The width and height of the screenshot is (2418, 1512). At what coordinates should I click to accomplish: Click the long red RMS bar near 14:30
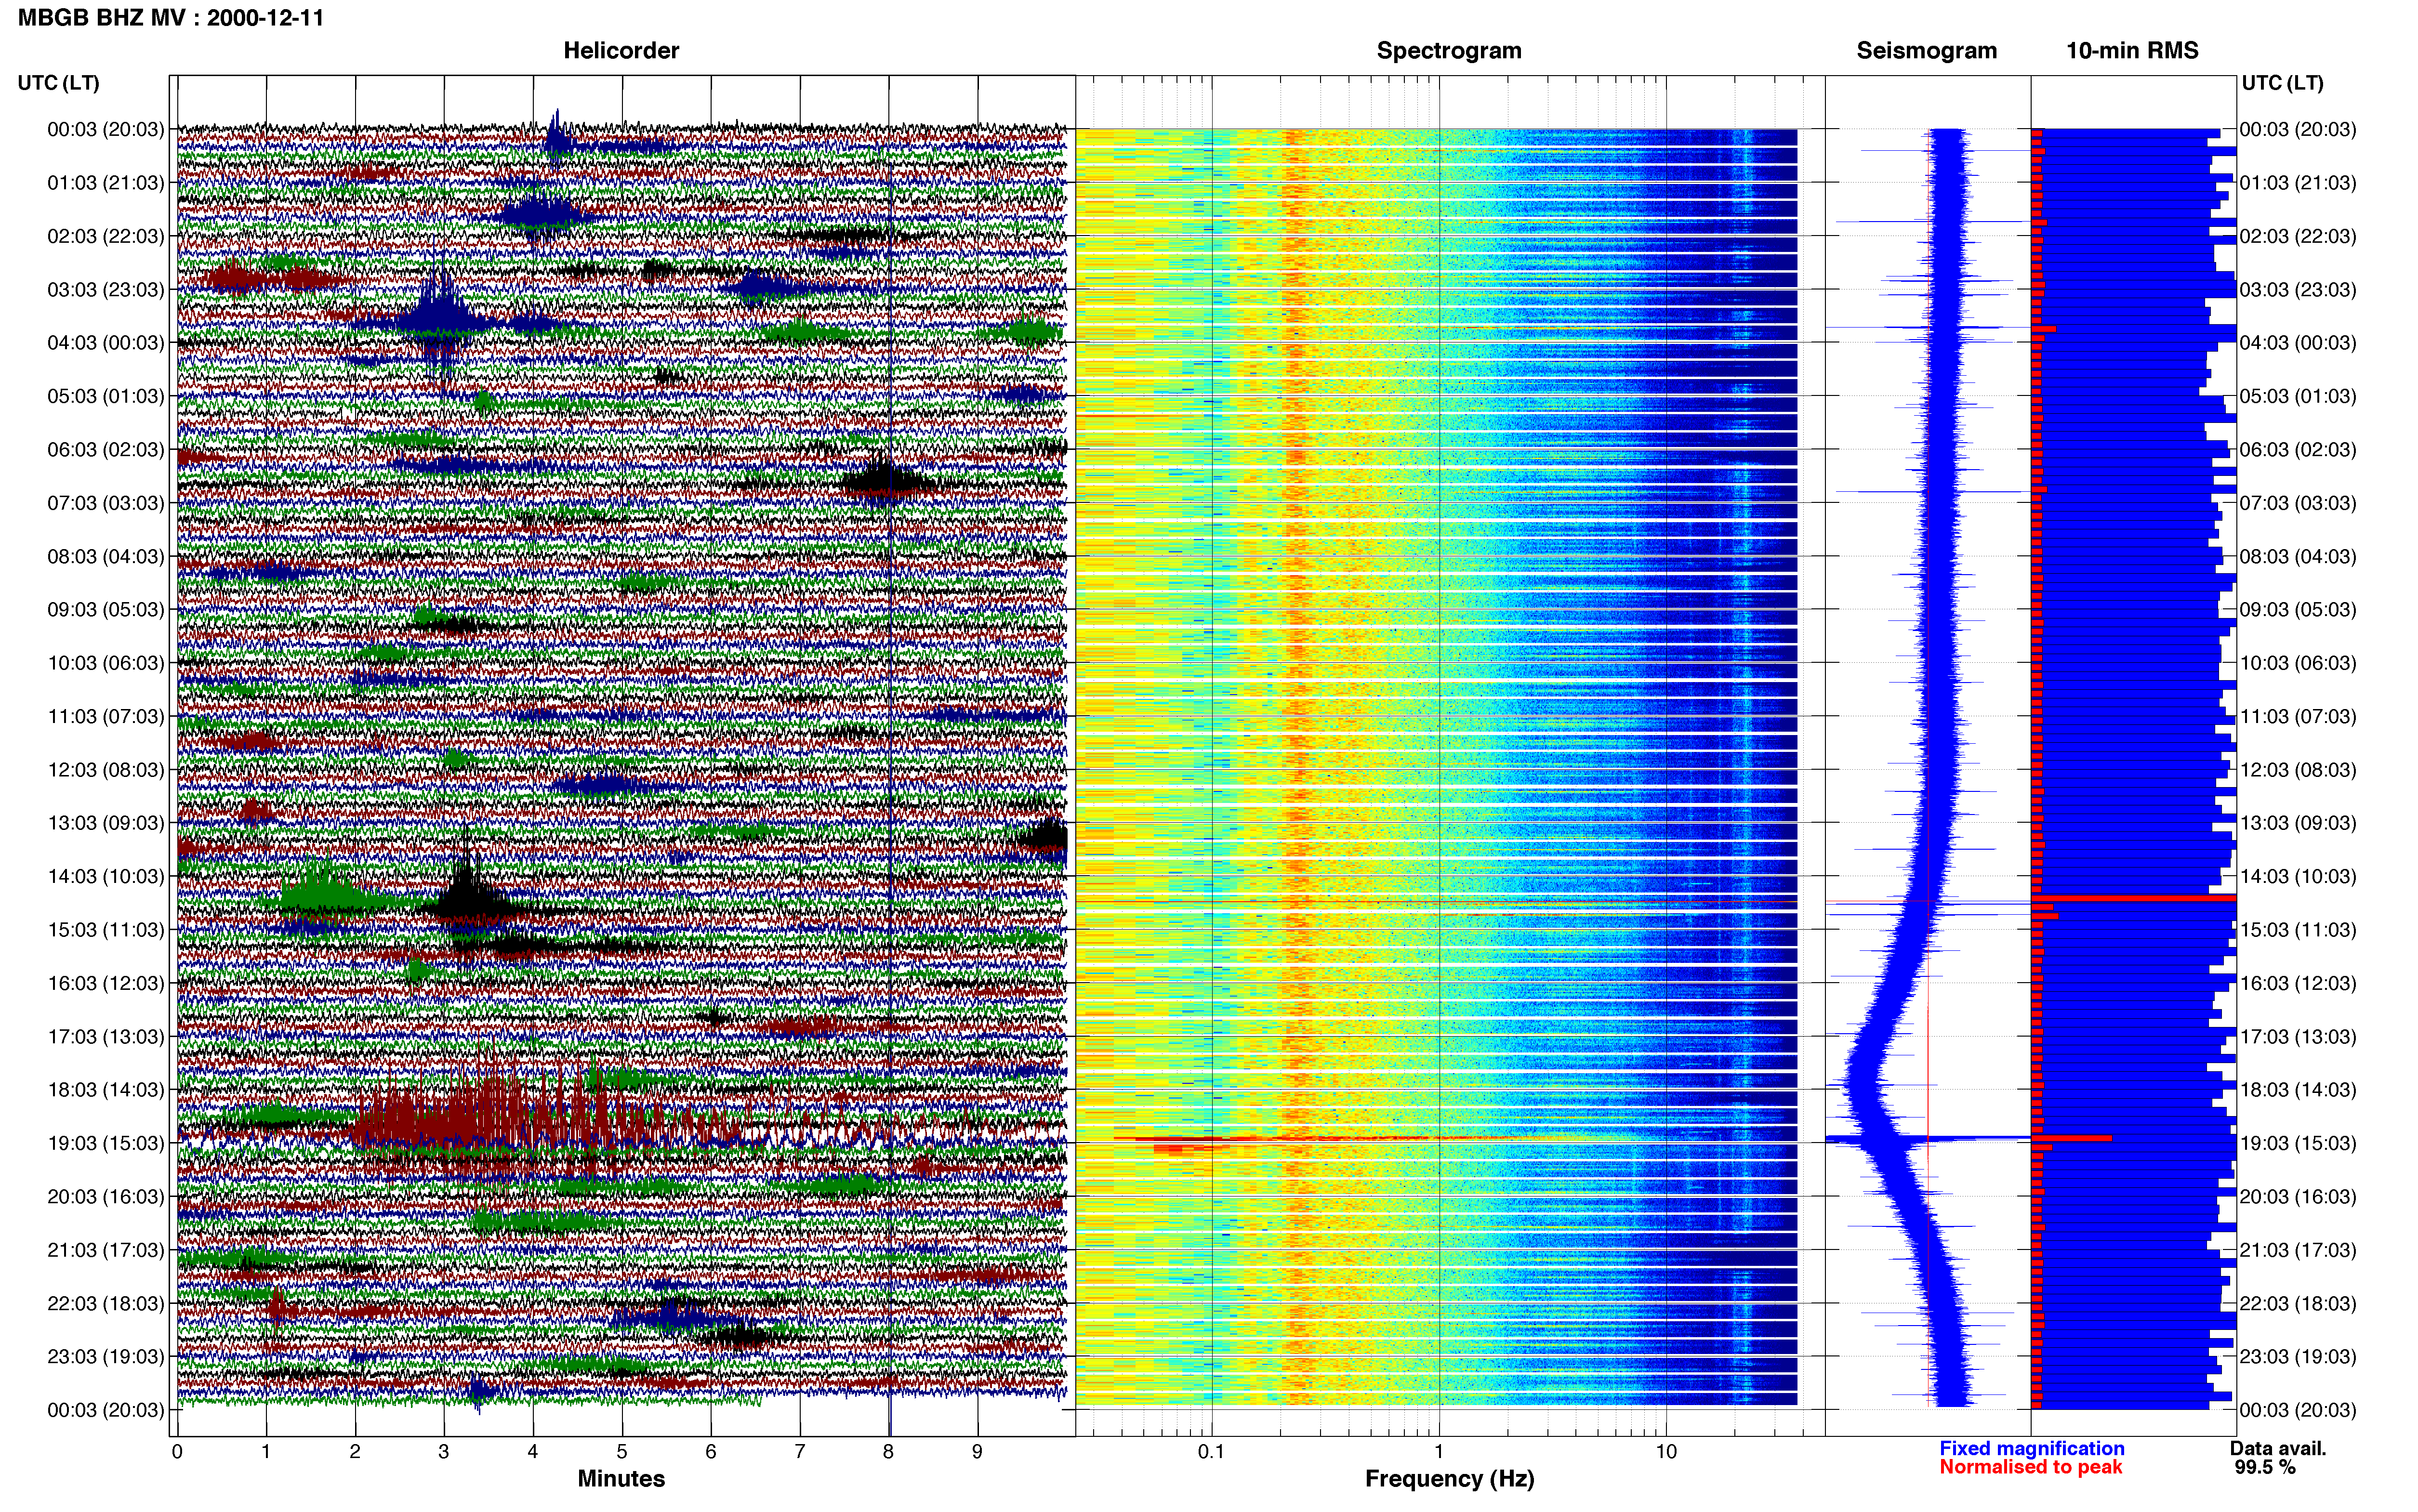[x=2133, y=898]
